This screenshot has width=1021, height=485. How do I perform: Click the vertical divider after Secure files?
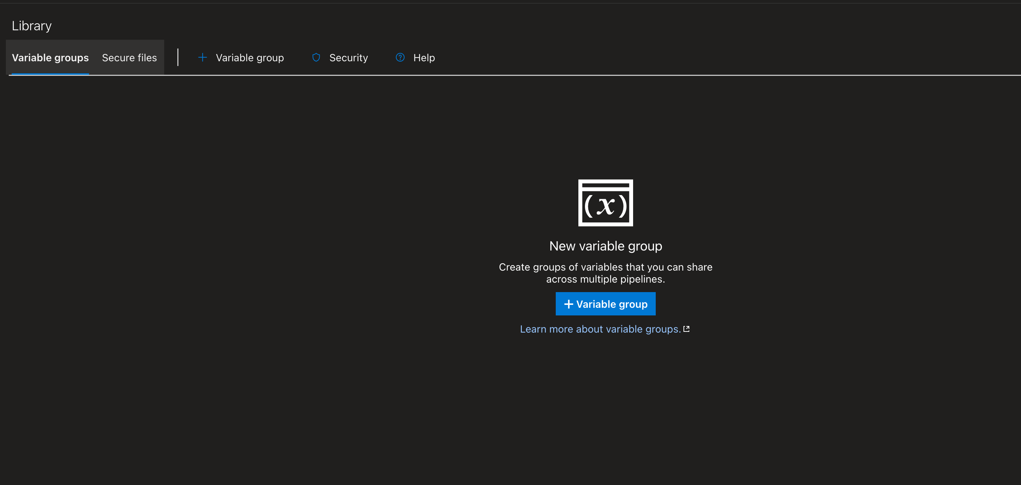coord(178,58)
